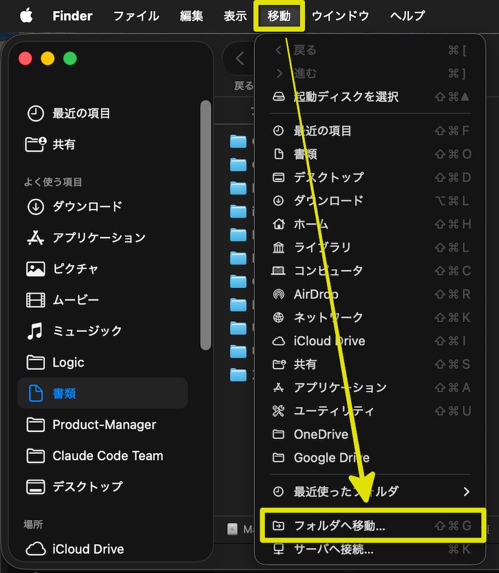Click the desktop icon beside デスクトップ in the menu
This screenshot has width=499, height=573.
279,177
